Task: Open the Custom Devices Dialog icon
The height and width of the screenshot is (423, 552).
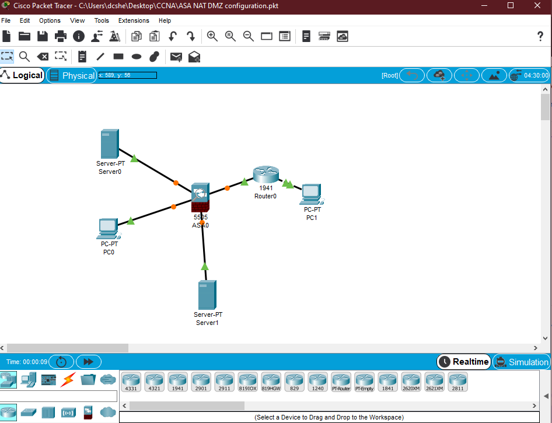Action: [284, 36]
